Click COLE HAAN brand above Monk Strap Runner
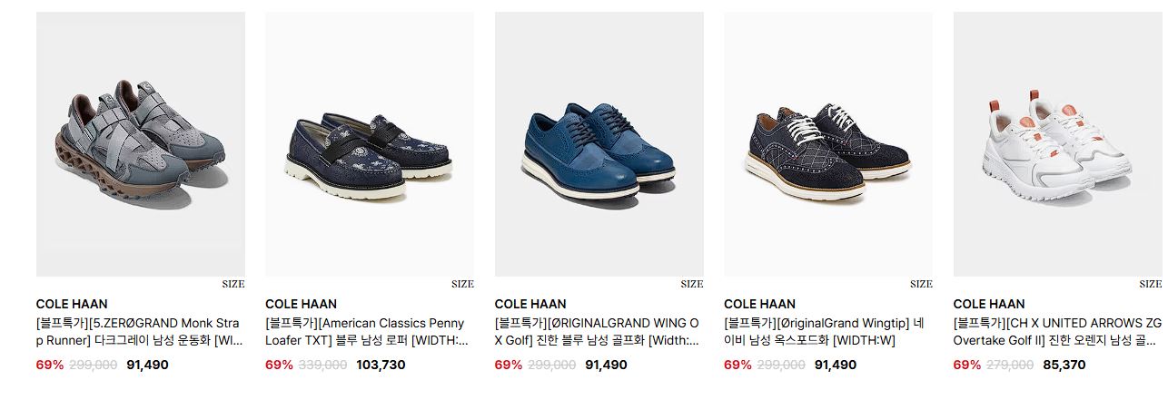The image size is (1168, 419). tap(72, 304)
